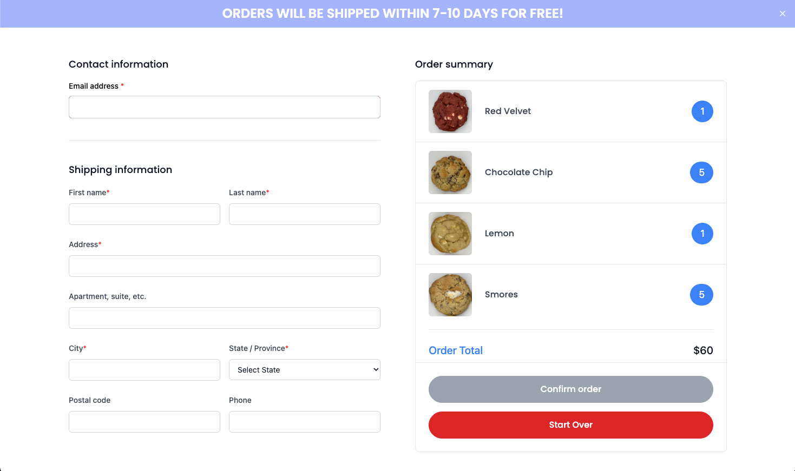The width and height of the screenshot is (795, 471).
Task: Click the Smores quantity badge
Action: click(x=701, y=295)
